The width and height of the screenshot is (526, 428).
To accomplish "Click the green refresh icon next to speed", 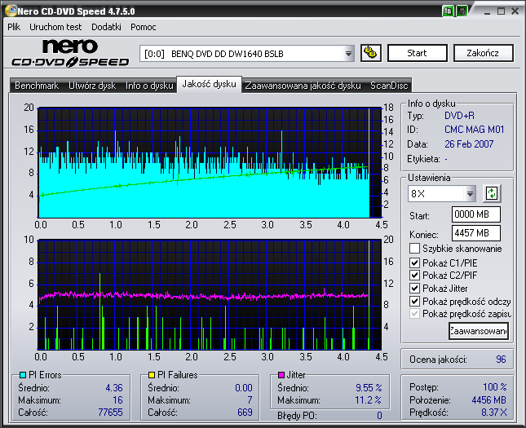I will click(x=492, y=194).
